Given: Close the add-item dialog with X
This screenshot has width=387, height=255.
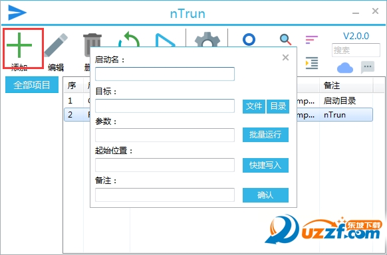Looking at the screenshot, I should point(285,57).
